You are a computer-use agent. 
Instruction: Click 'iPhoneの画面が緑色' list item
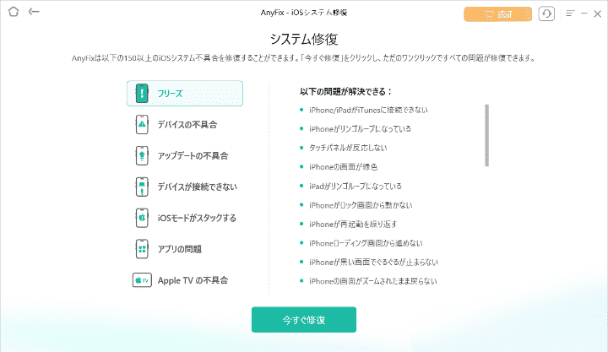click(x=343, y=166)
